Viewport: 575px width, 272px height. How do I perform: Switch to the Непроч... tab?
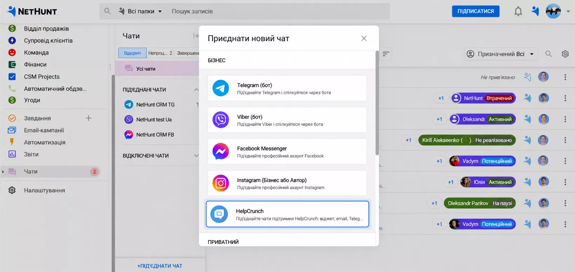point(160,53)
